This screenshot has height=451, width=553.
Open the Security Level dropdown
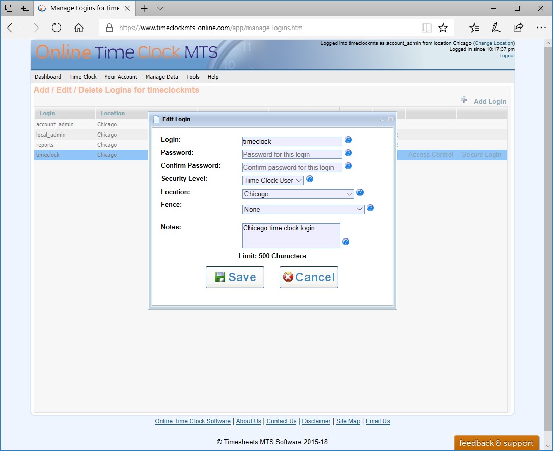[x=273, y=180]
